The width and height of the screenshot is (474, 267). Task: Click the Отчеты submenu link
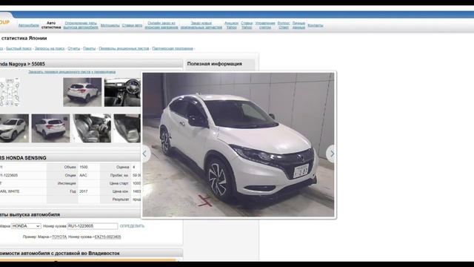point(74,48)
